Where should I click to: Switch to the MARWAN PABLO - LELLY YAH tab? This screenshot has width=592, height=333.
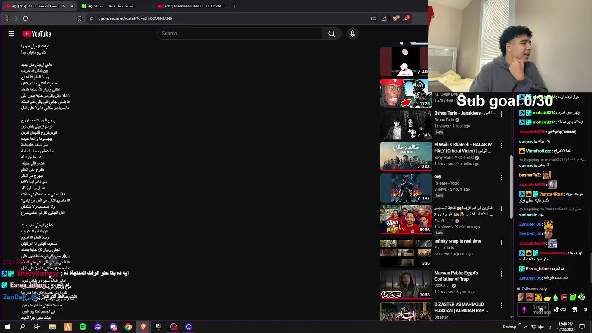(x=191, y=6)
